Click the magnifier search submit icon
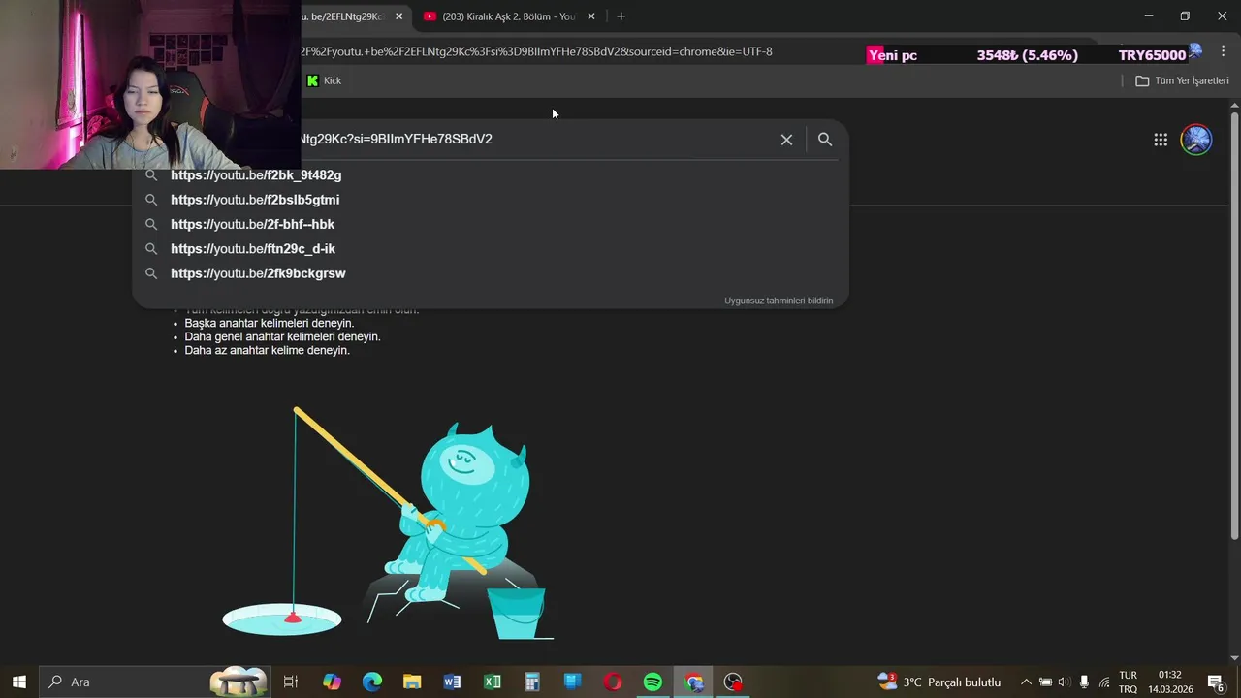This screenshot has width=1241, height=698. tap(825, 140)
